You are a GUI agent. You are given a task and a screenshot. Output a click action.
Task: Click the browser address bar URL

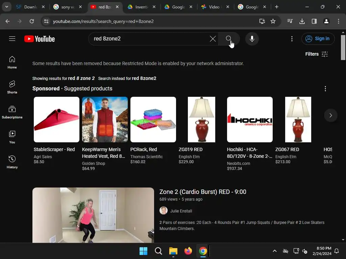[103, 21]
